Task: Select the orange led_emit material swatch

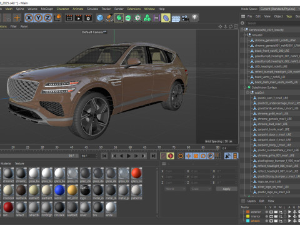Action: [x=72, y=191]
